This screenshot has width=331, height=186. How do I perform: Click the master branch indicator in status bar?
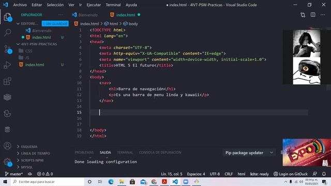tap(14, 174)
